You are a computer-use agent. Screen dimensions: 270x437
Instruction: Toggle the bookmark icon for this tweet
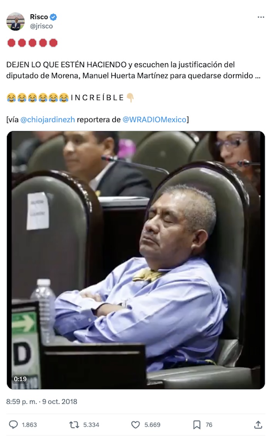pos(197,425)
